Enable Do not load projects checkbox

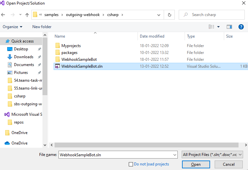131,164
